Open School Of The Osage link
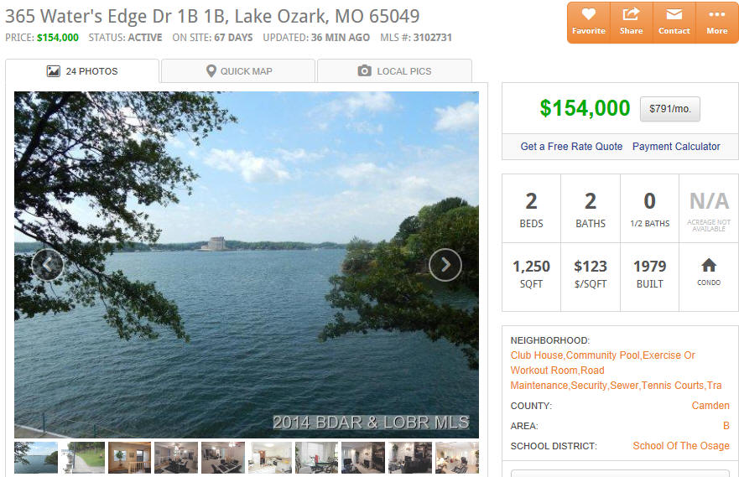This screenshot has width=739, height=477. 681,445
